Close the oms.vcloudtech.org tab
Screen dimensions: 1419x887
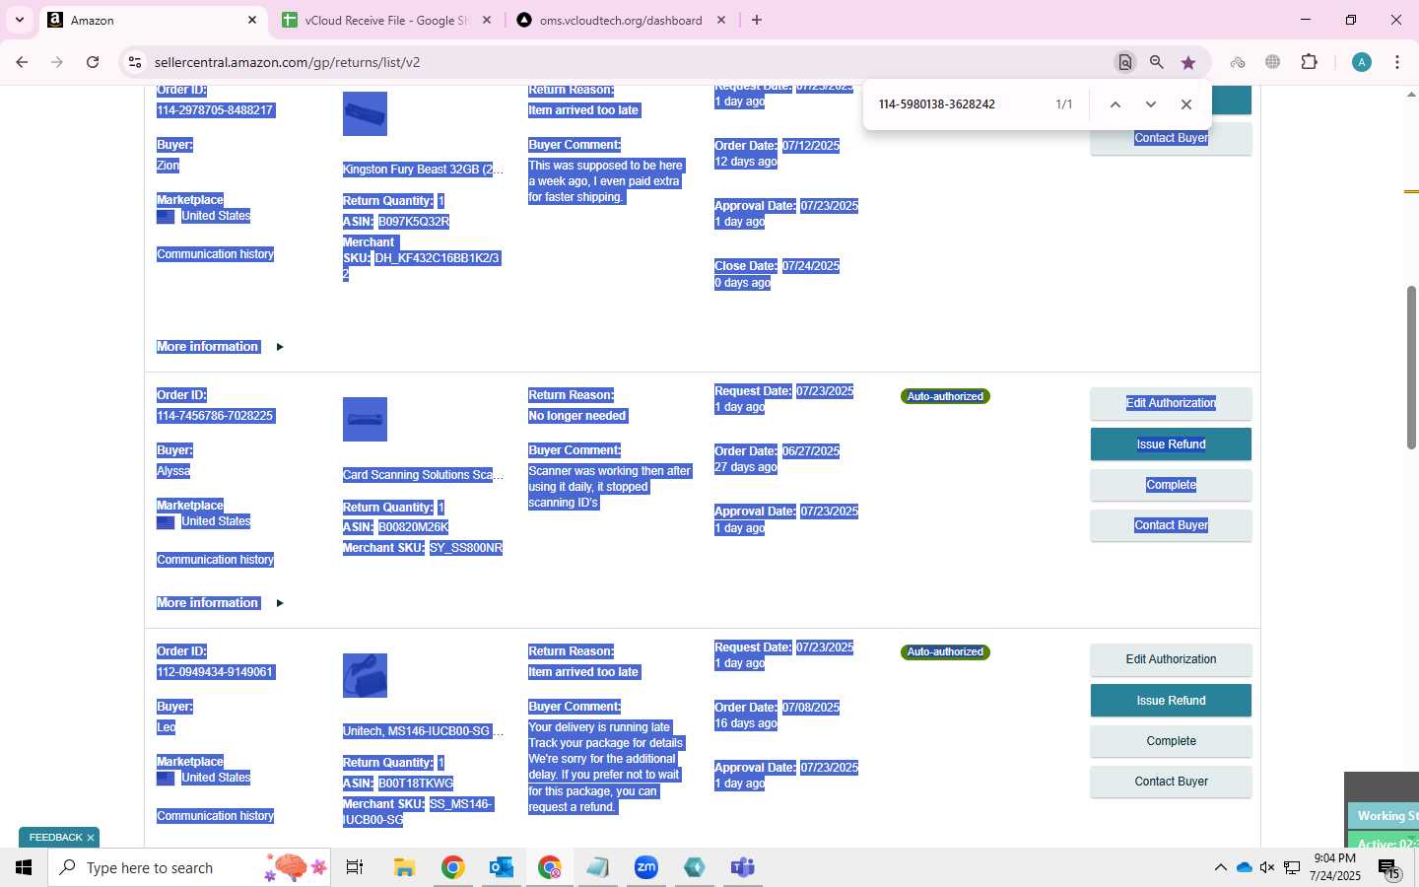coord(721,20)
